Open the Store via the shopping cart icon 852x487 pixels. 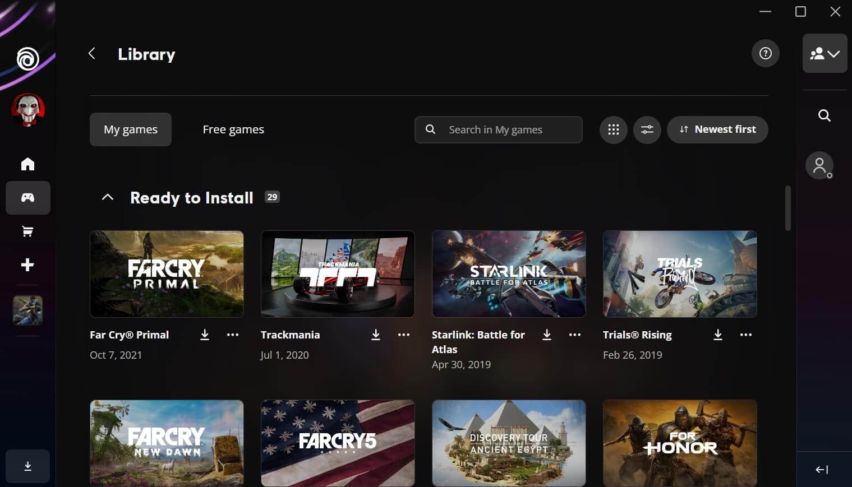(27, 231)
